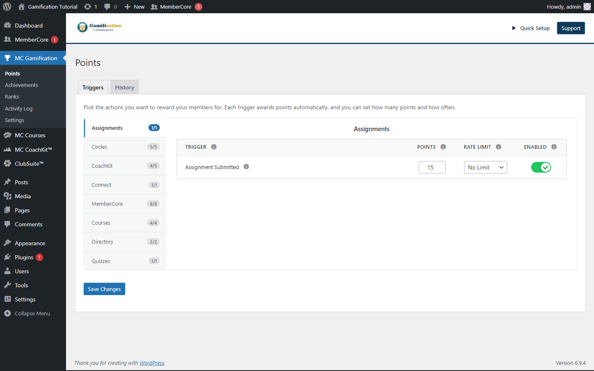594x371 pixels.
Task: Edit the points field showing 15
Action: (432, 167)
